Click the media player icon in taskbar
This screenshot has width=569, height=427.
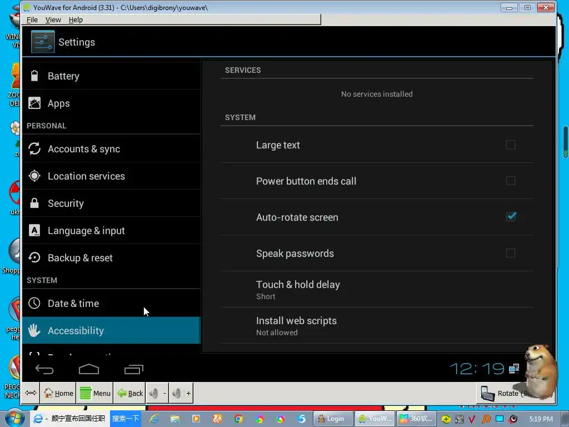point(196,419)
